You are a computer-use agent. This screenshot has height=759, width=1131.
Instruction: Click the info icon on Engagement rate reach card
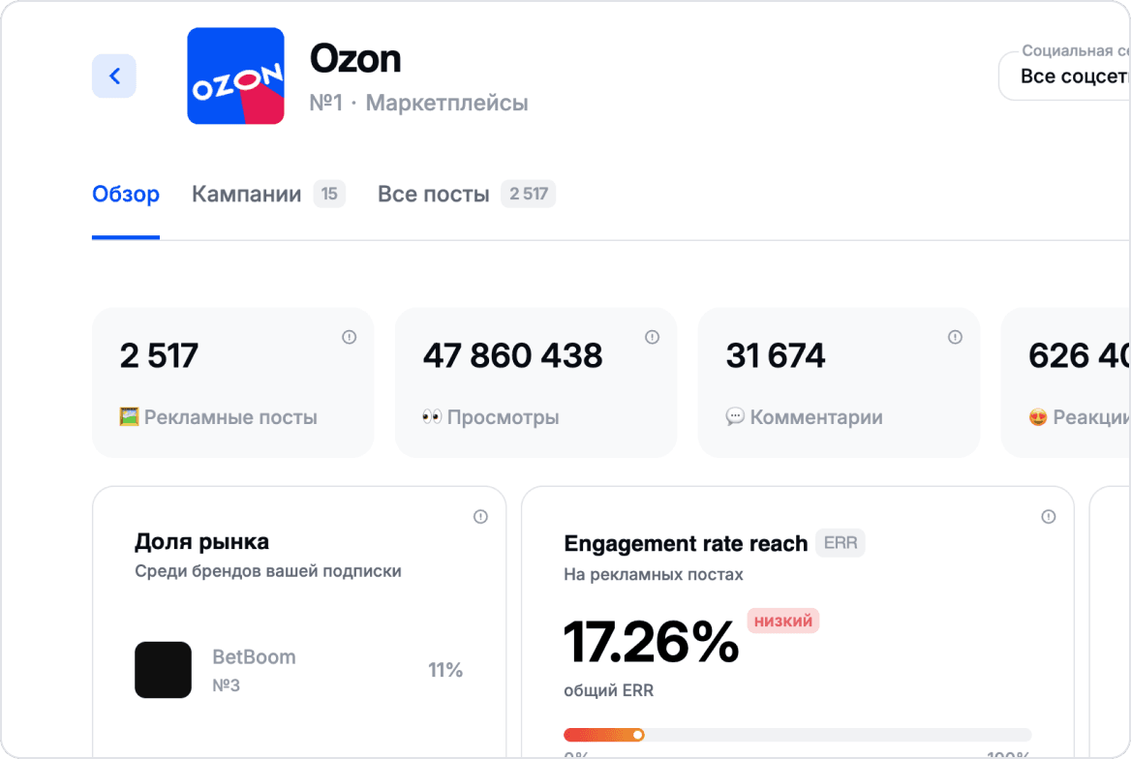tap(1049, 517)
